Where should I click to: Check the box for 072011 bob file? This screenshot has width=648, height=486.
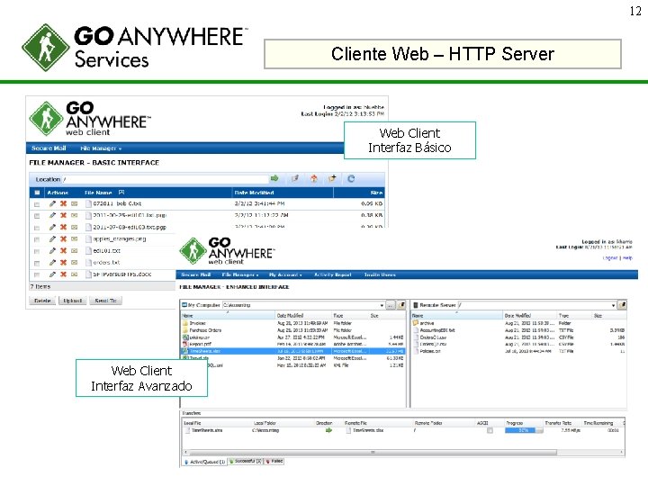pyautogui.click(x=37, y=204)
